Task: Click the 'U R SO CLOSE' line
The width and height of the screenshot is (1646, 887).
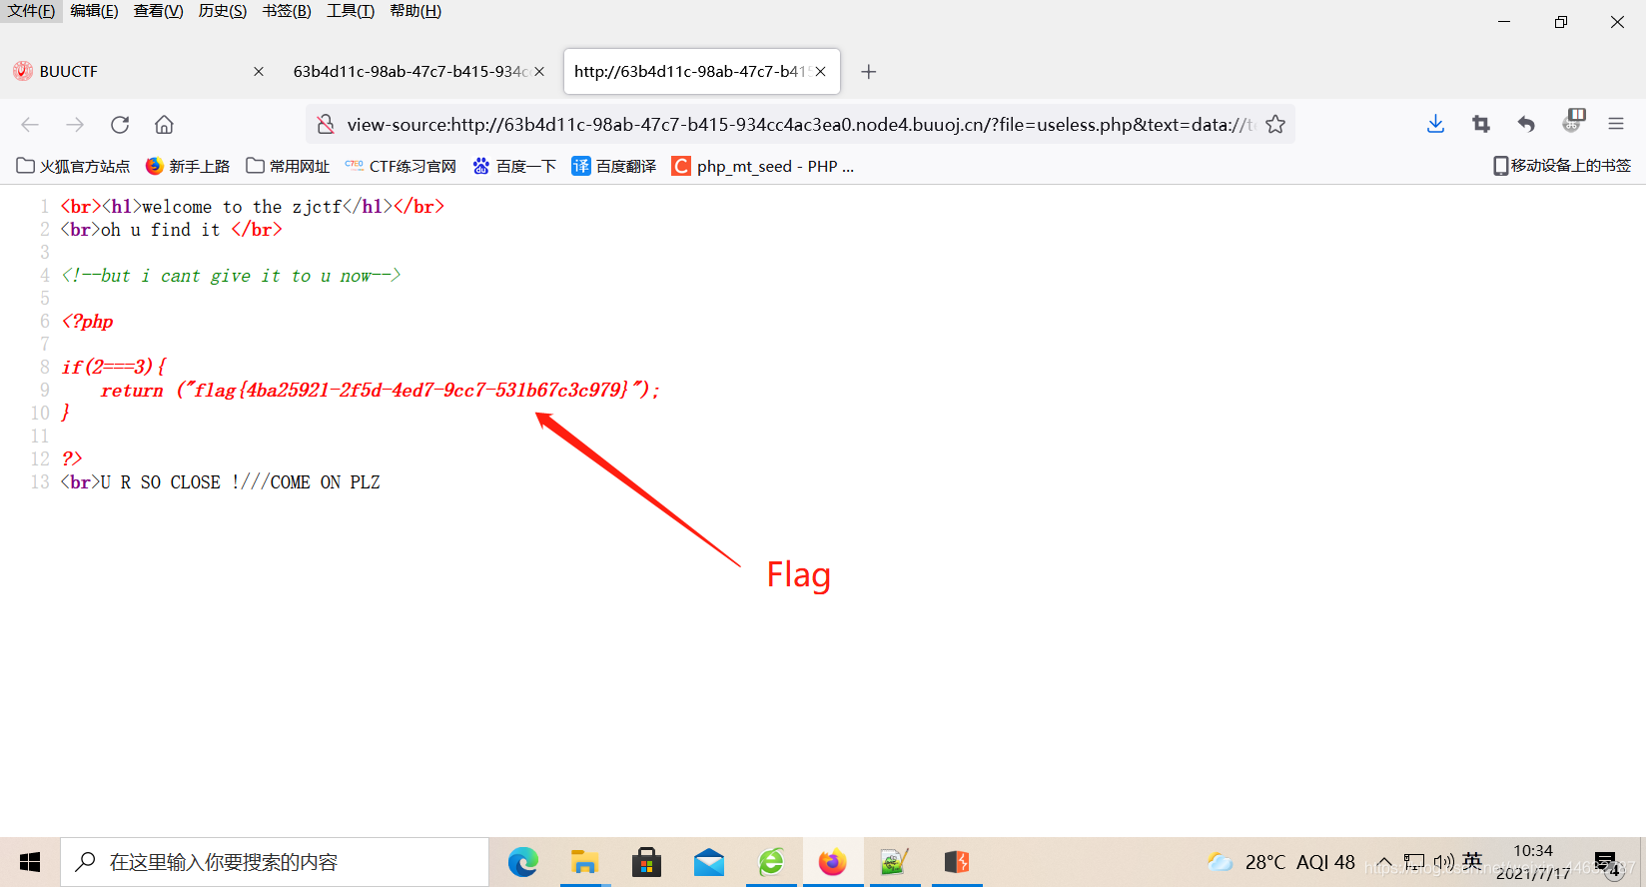Action: 220,482
